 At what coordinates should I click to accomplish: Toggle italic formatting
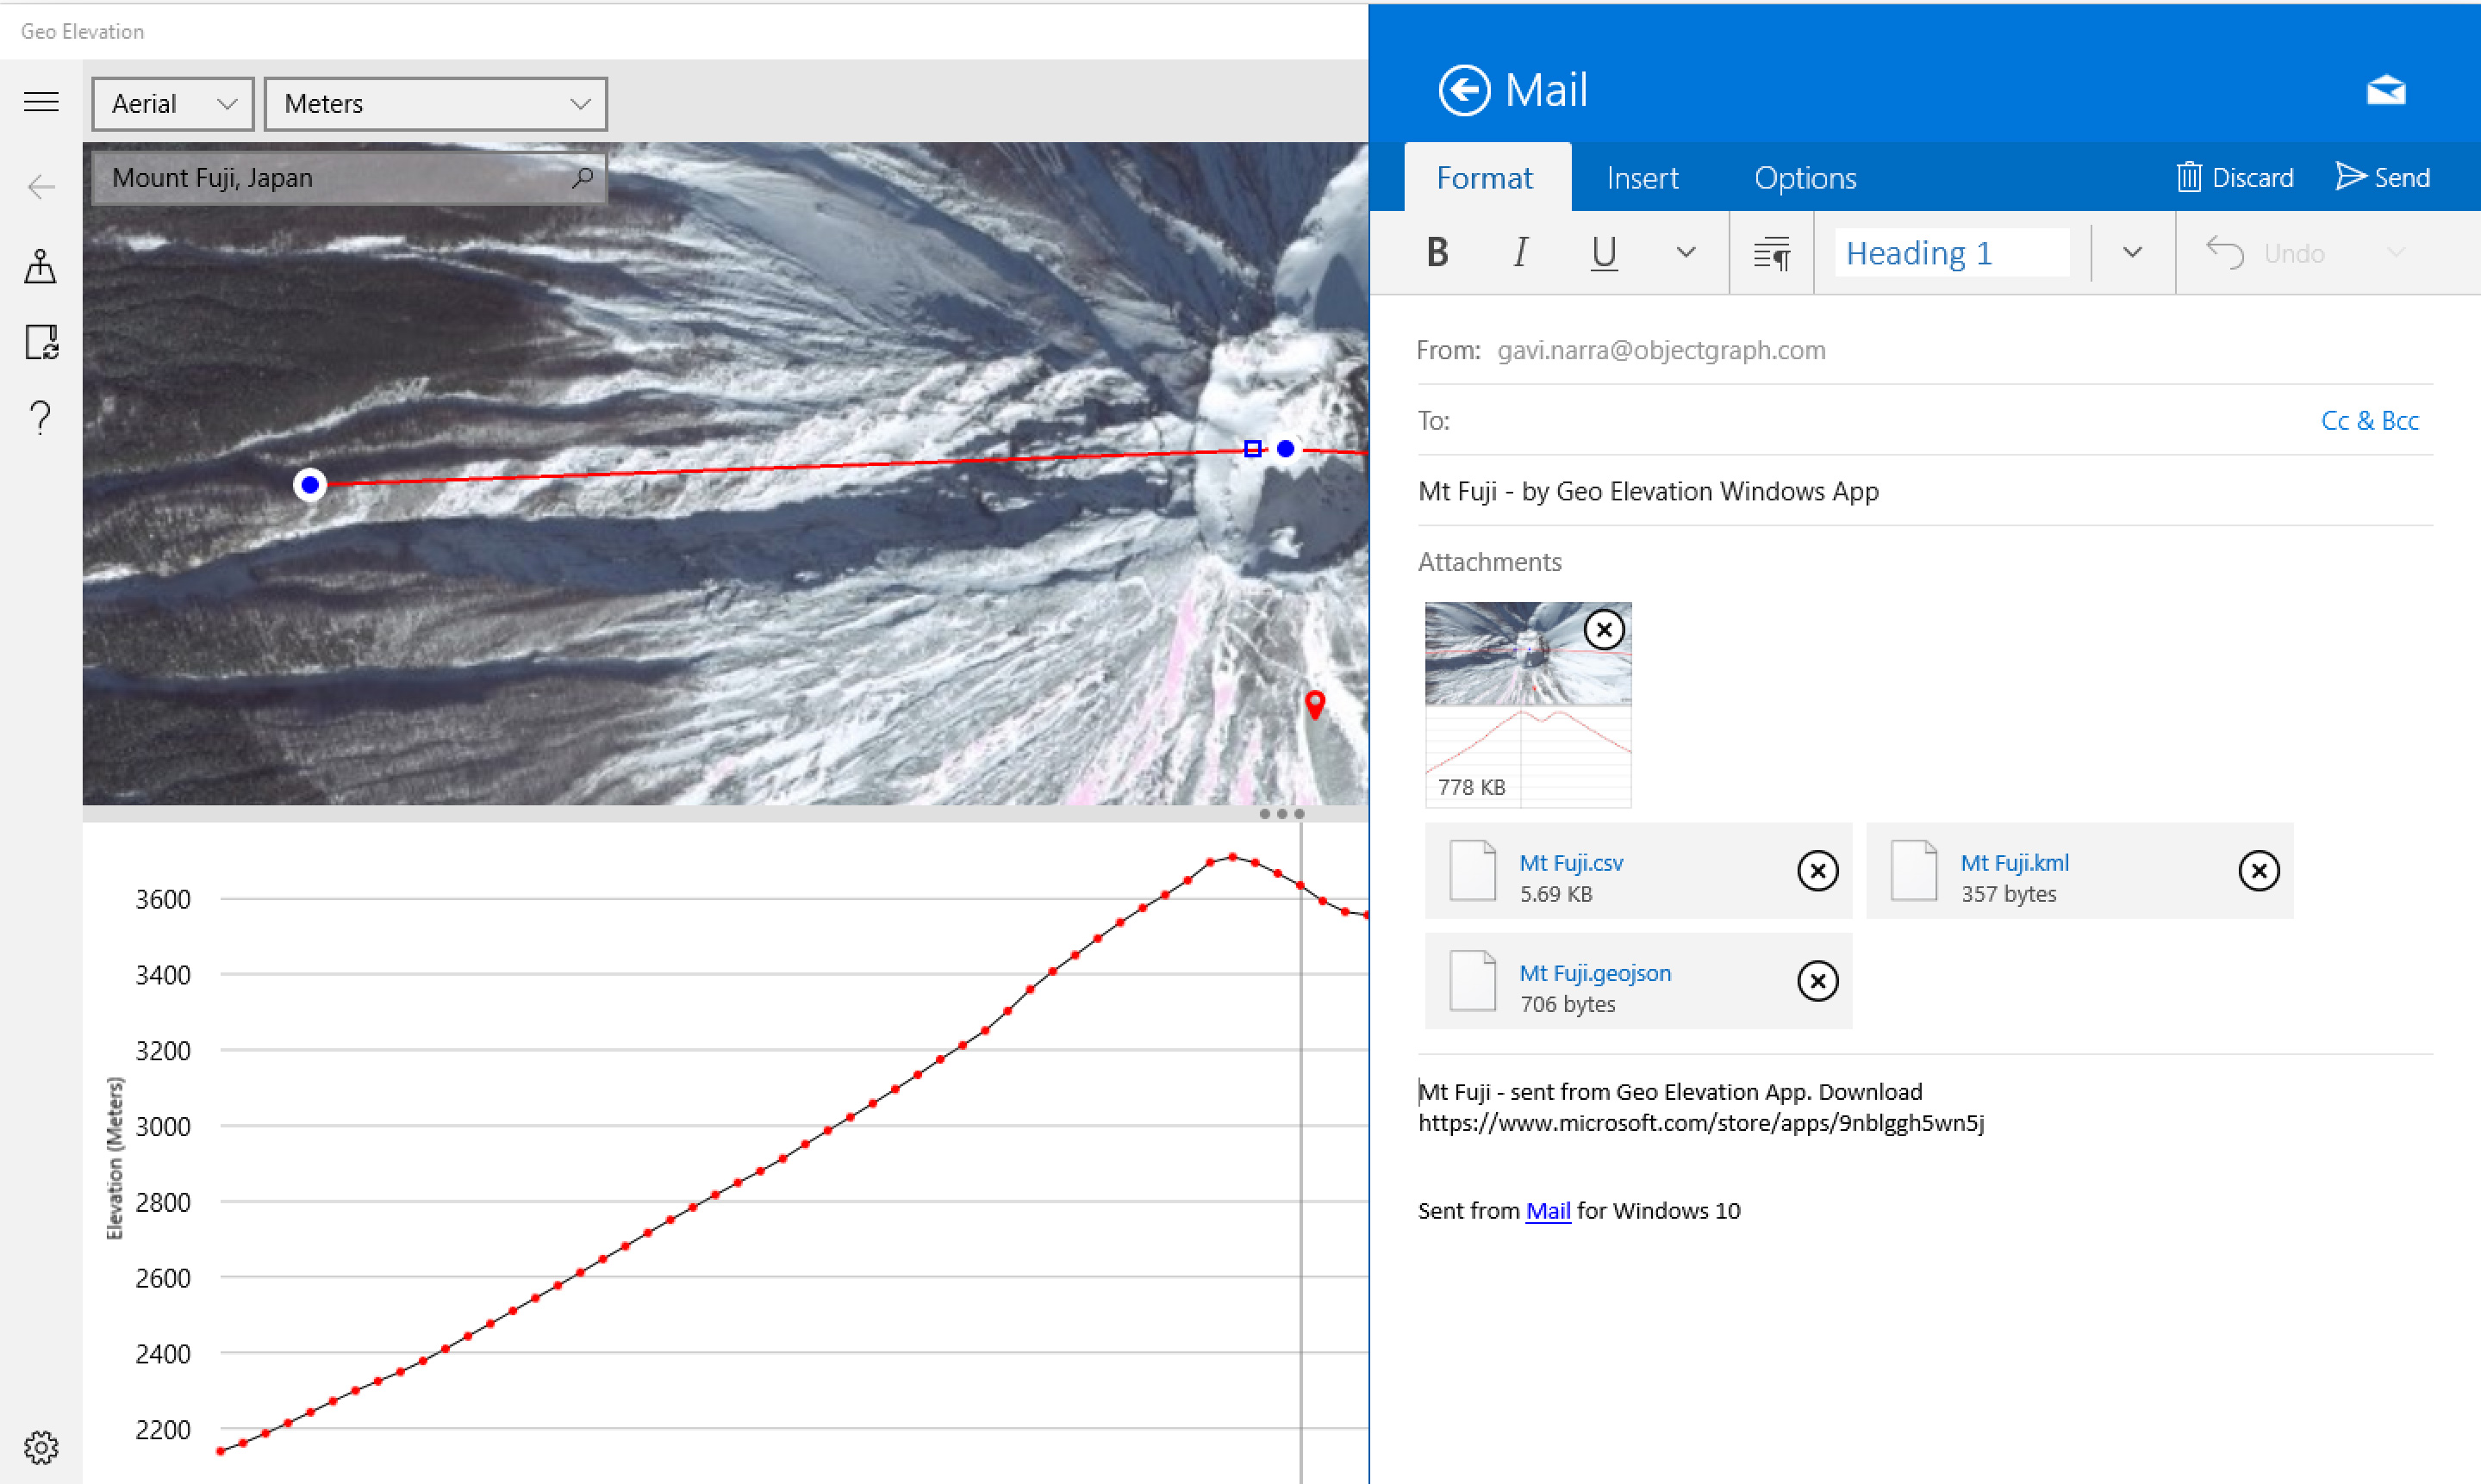pos(1521,253)
